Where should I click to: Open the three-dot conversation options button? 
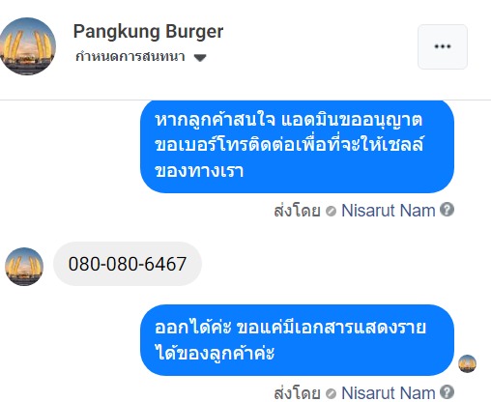(x=443, y=46)
